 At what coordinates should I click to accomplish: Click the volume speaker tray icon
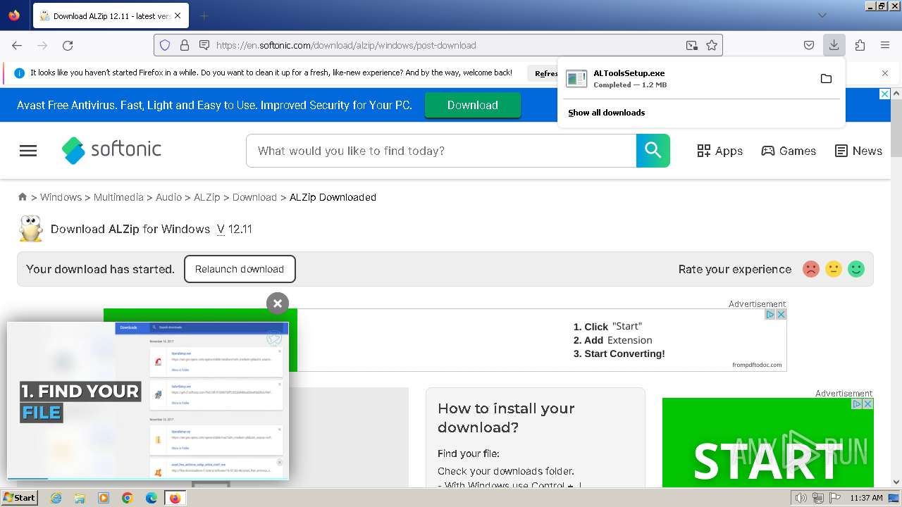point(801,498)
